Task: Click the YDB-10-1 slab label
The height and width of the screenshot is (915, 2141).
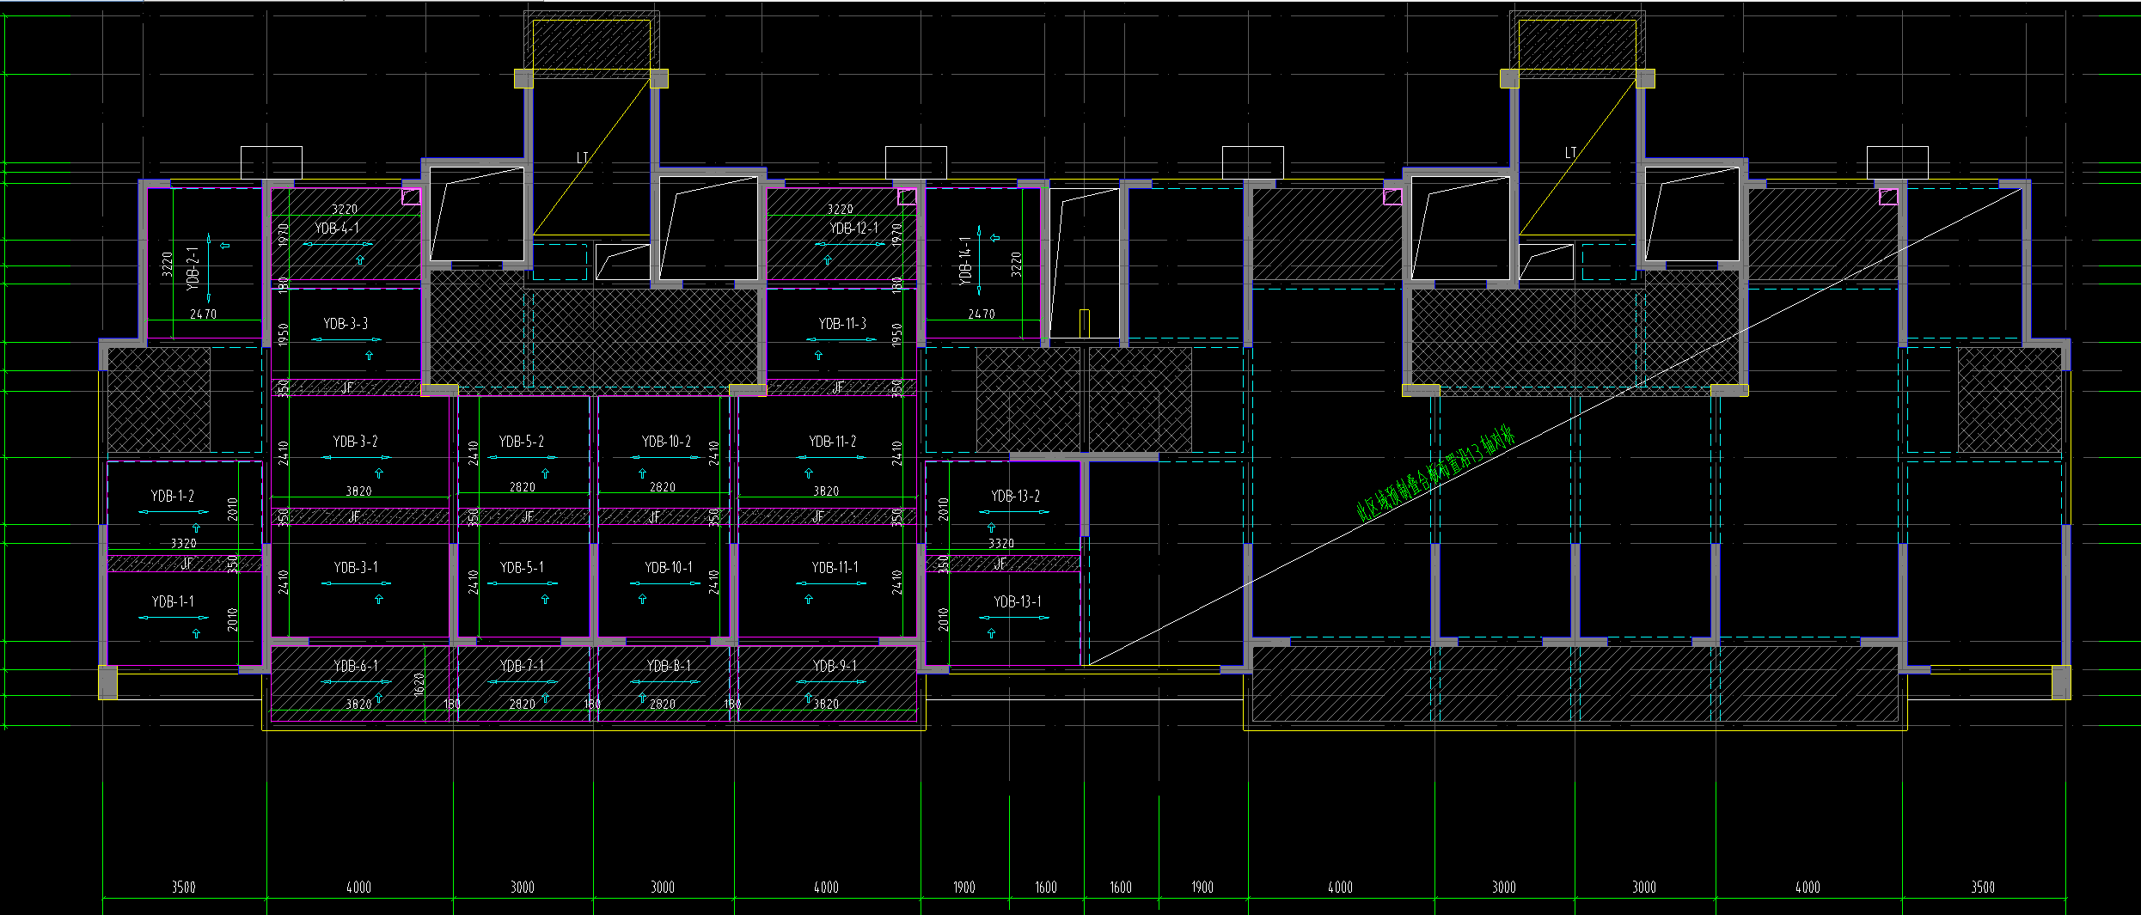Action: [669, 568]
